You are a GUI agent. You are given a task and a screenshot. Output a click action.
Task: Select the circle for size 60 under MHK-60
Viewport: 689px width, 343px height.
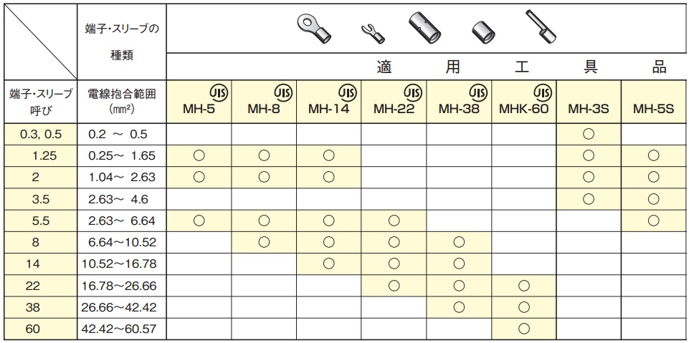pos(524,329)
